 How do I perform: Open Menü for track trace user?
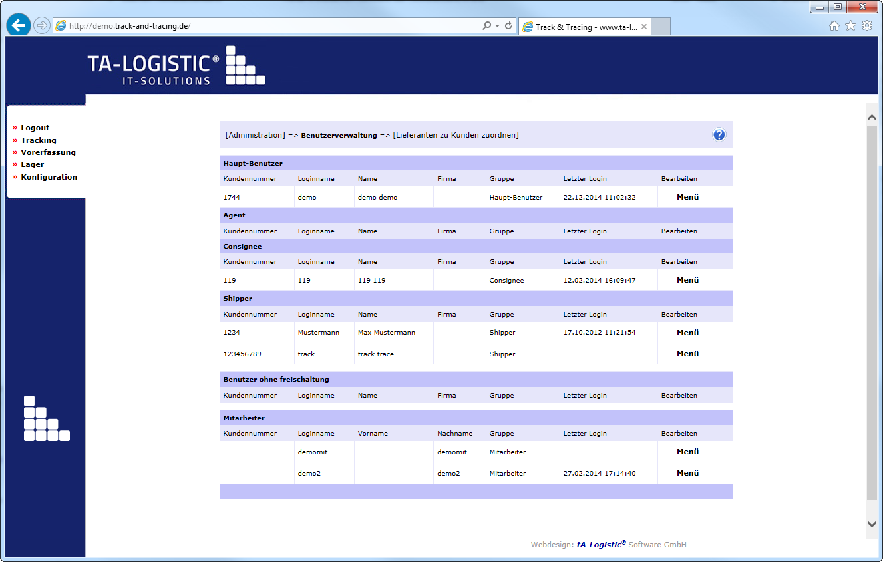688,354
